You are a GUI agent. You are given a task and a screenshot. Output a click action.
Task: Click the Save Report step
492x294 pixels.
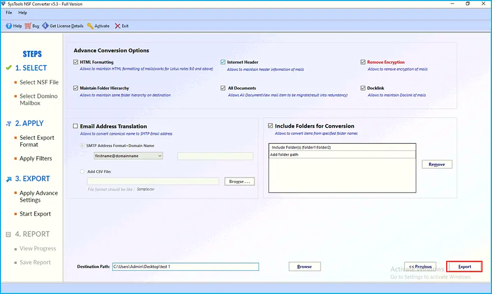[x=35, y=262]
